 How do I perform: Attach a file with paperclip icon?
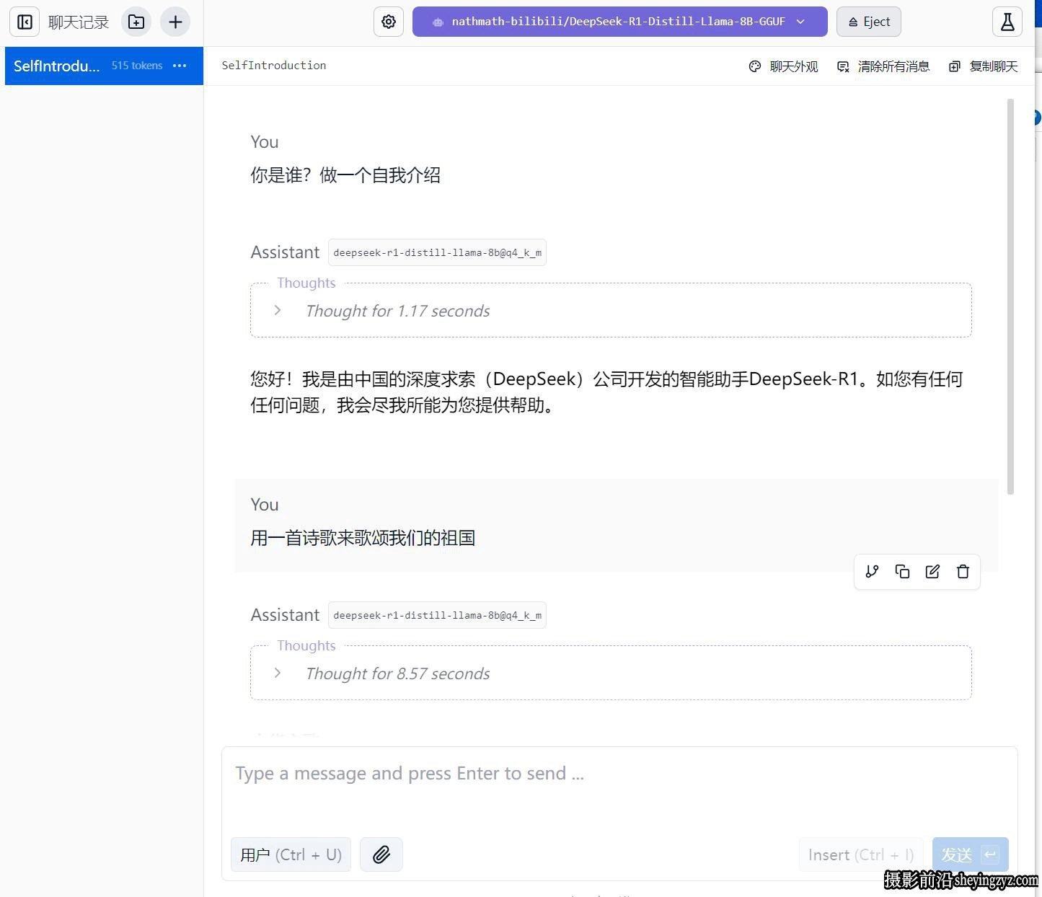point(381,854)
